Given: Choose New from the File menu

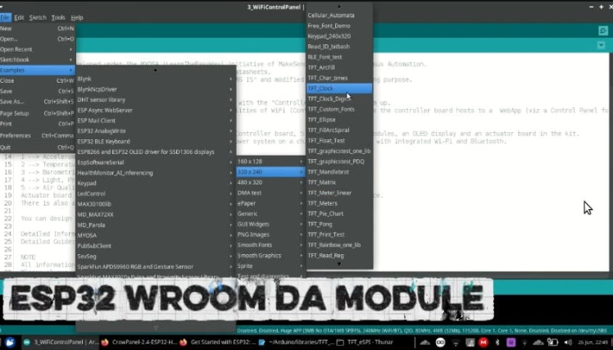Looking at the screenshot, I should [38, 29].
